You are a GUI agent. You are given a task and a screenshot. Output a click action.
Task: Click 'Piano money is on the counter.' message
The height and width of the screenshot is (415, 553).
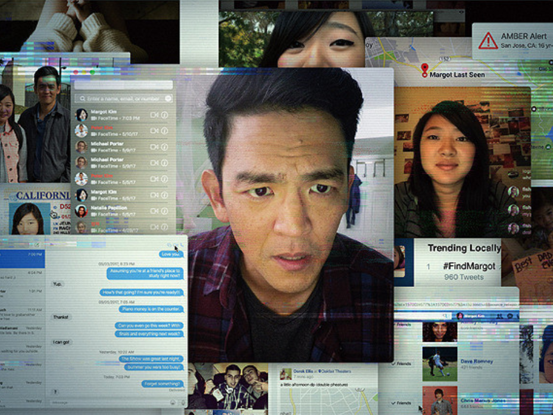point(151,309)
